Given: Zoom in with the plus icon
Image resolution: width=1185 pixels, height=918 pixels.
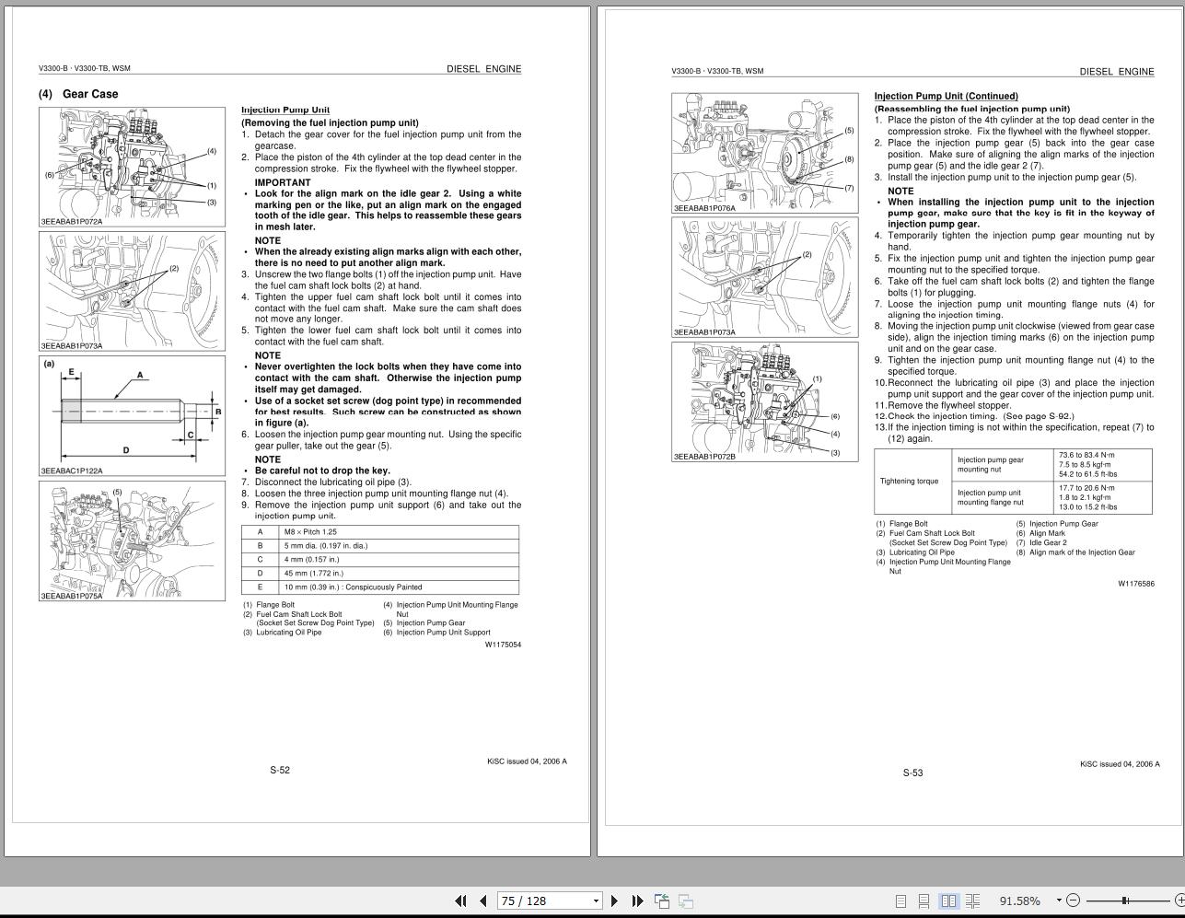Looking at the screenshot, I should point(1179,901).
